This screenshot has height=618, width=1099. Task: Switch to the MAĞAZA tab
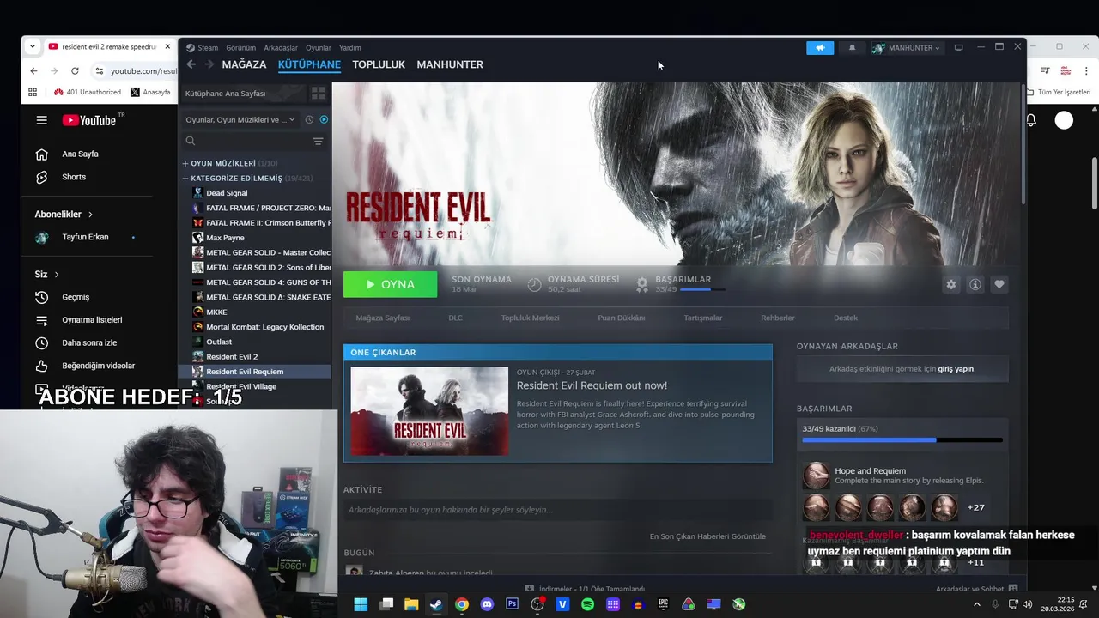pyautogui.click(x=244, y=64)
